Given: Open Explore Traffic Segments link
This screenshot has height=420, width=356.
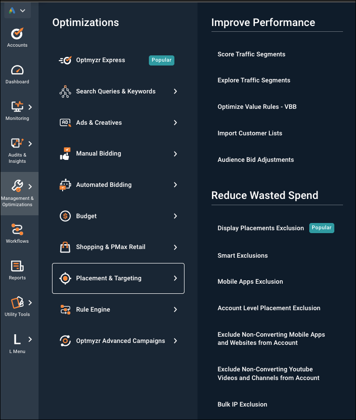Looking at the screenshot, I should pos(254,80).
